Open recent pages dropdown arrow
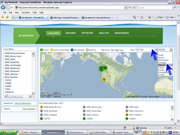The width and height of the screenshot is (180, 135). pyautogui.click(x=12, y=8)
